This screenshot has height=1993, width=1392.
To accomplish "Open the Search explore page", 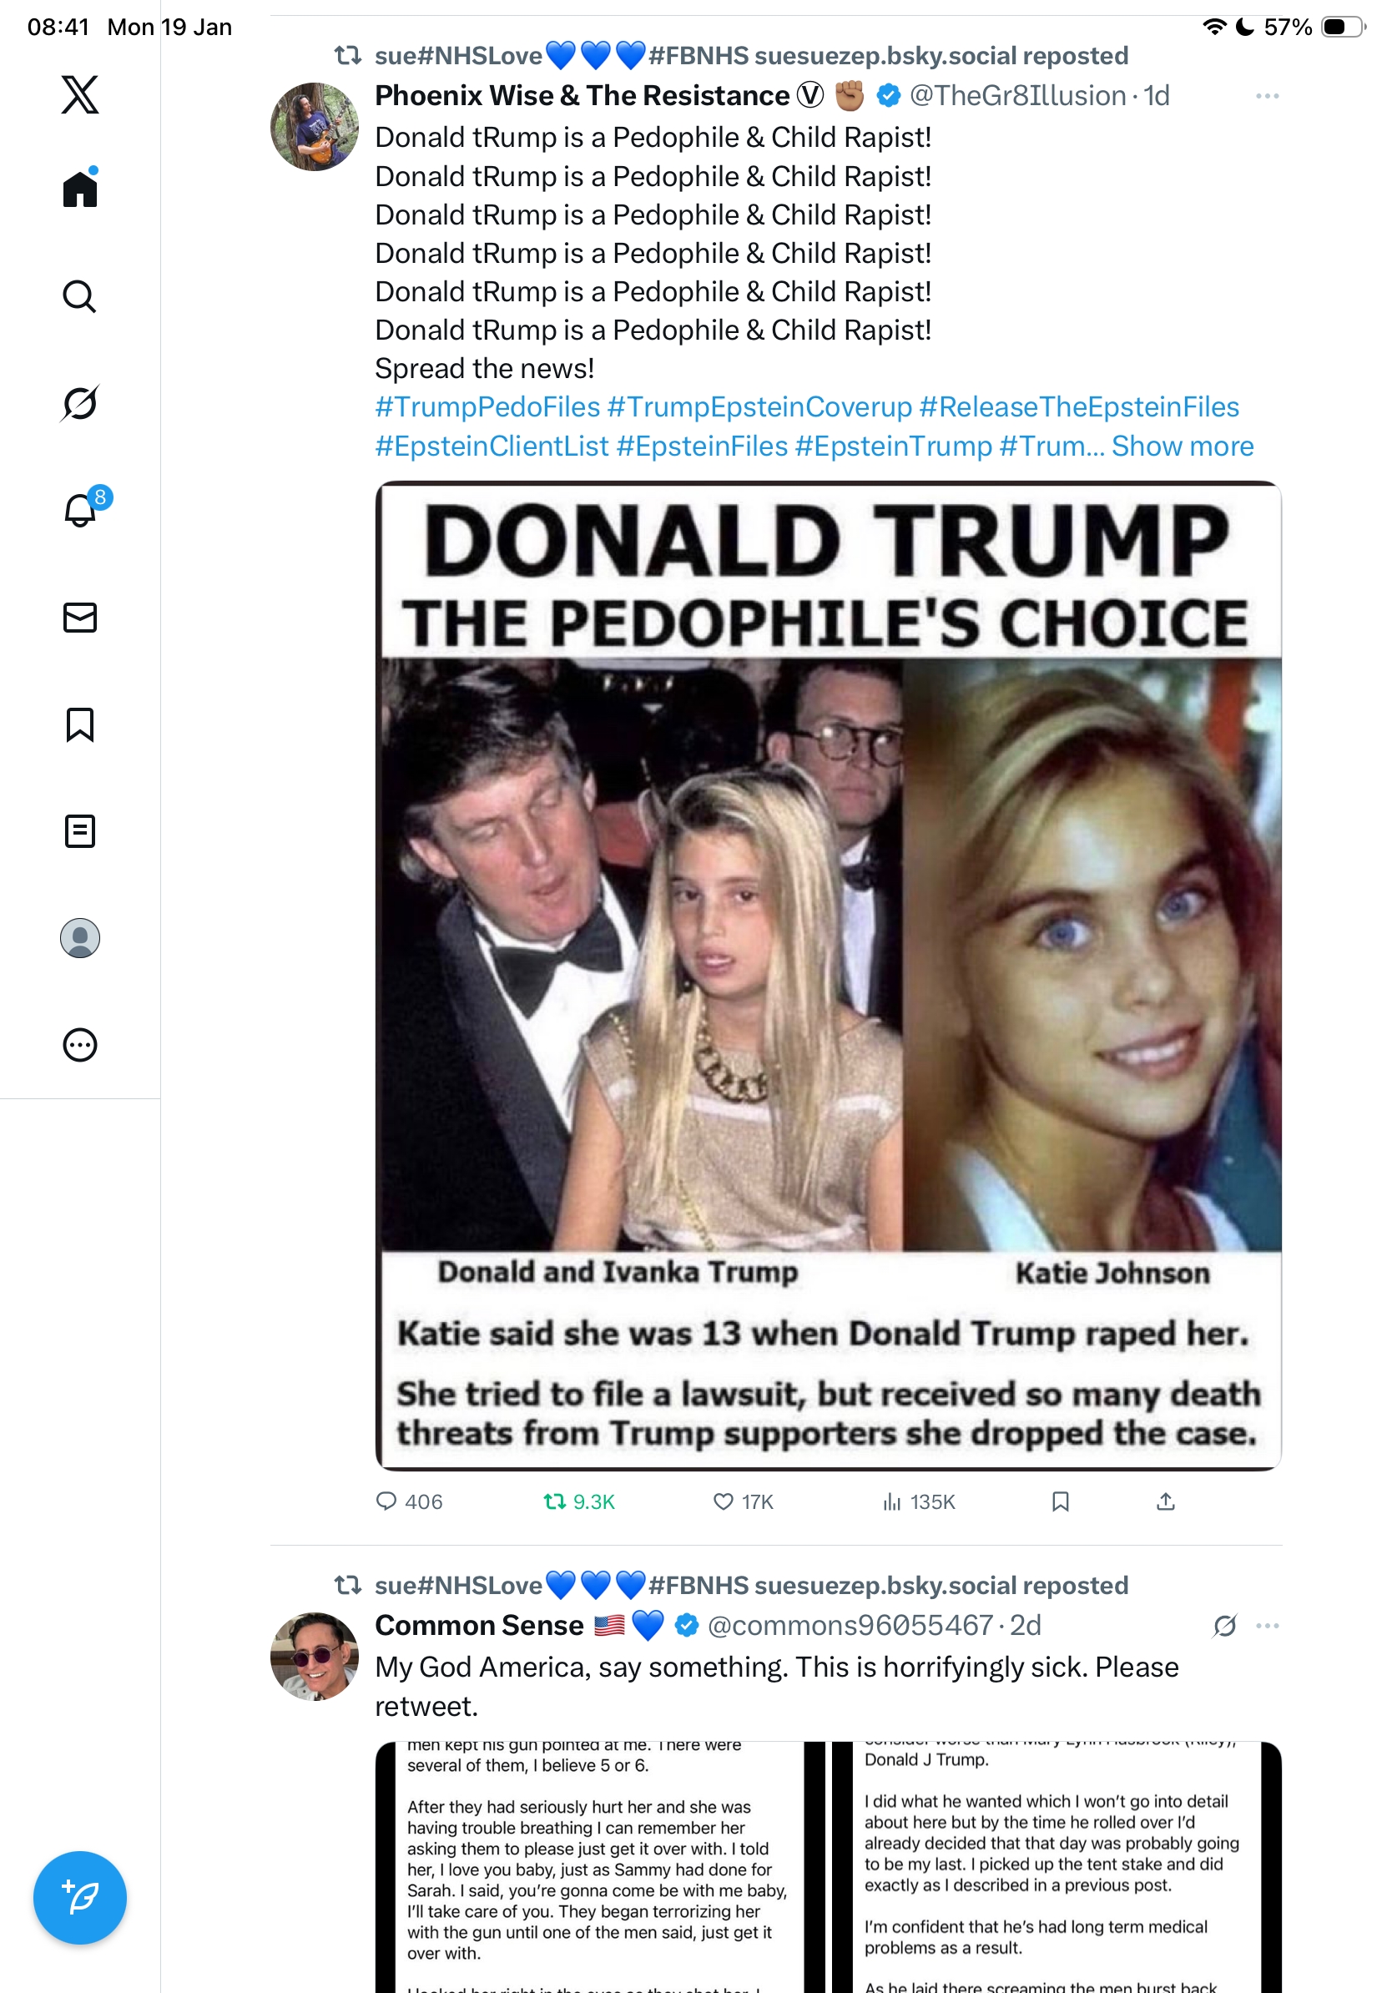I will point(80,296).
